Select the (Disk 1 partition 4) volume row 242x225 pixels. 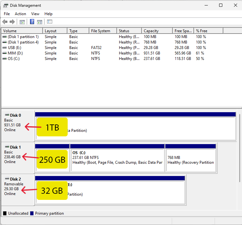coord(112,42)
